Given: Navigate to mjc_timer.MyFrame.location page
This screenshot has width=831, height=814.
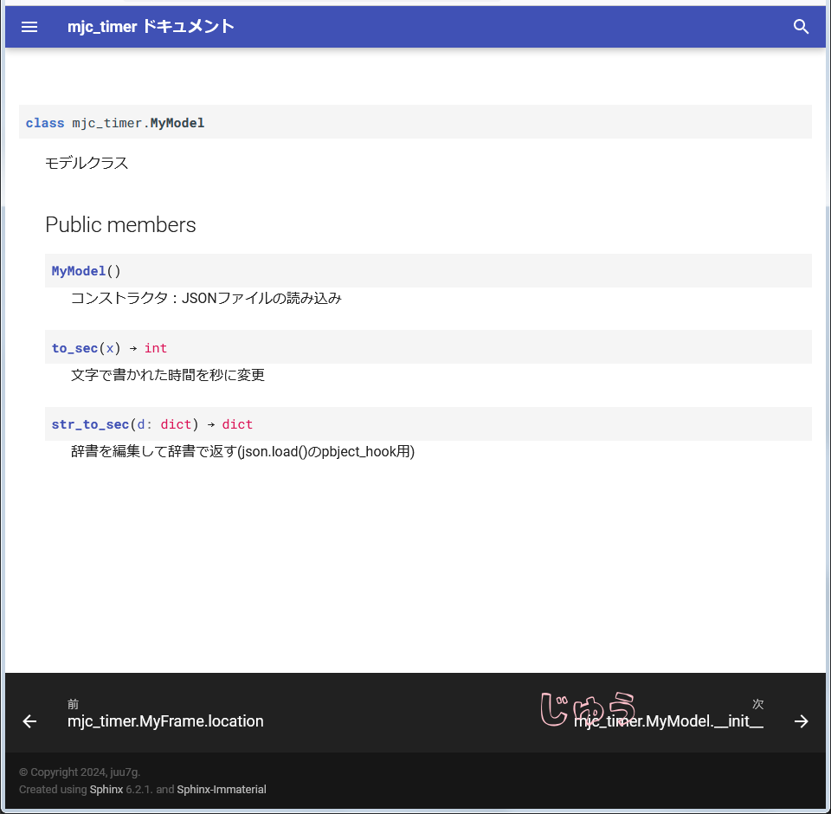Looking at the screenshot, I should (165, 721).
